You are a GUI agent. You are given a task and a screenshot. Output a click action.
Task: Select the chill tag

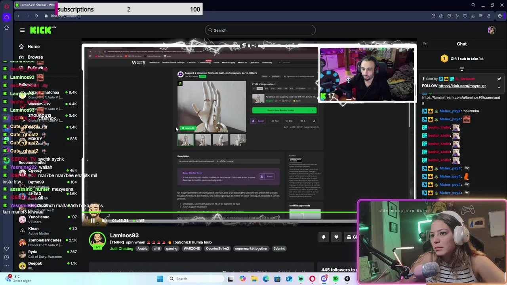tap(157, 249)
